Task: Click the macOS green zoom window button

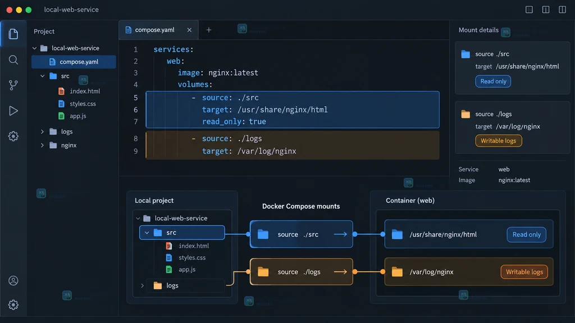Action: [29, 10]
